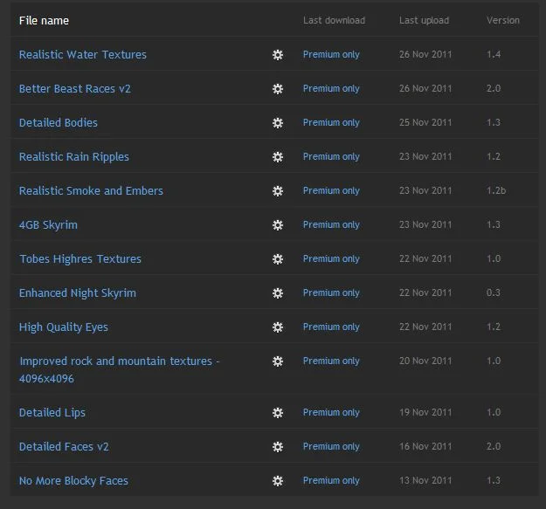Sort by Last download column header
This screenshot has height=509, width=546.
[334, 20]
